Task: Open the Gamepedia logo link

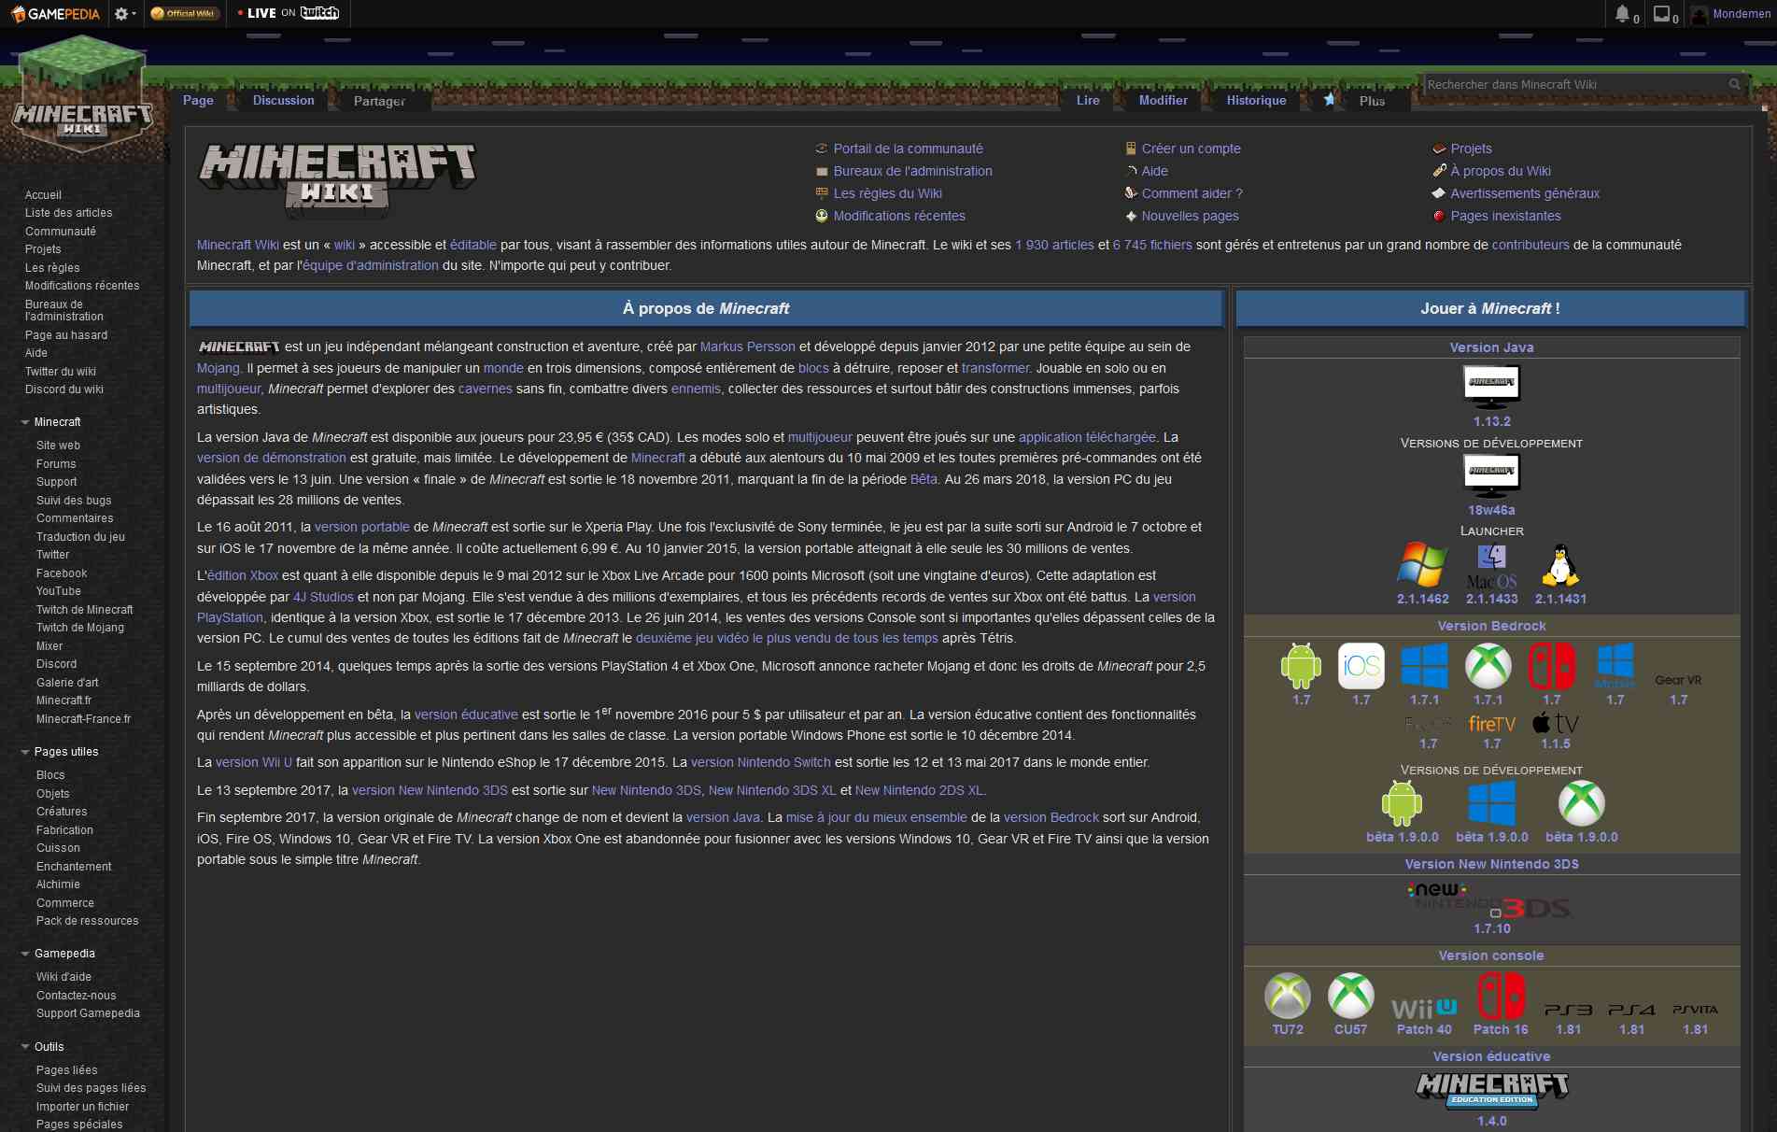Action: pos(56,13)
